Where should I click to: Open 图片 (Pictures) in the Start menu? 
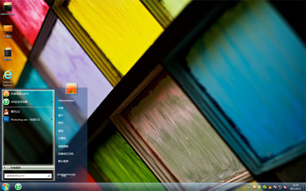coord(61,116)
